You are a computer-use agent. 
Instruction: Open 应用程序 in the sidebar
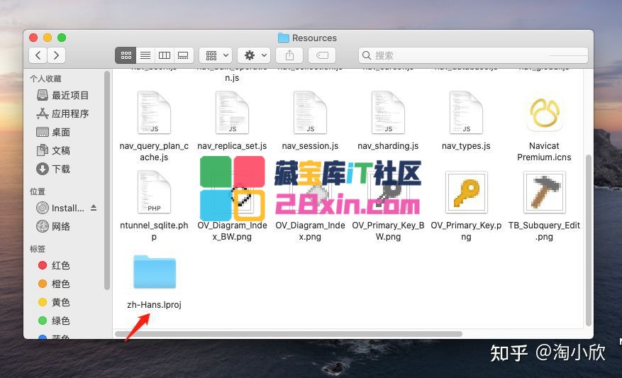pyautogui.click(x=62, y=114)
